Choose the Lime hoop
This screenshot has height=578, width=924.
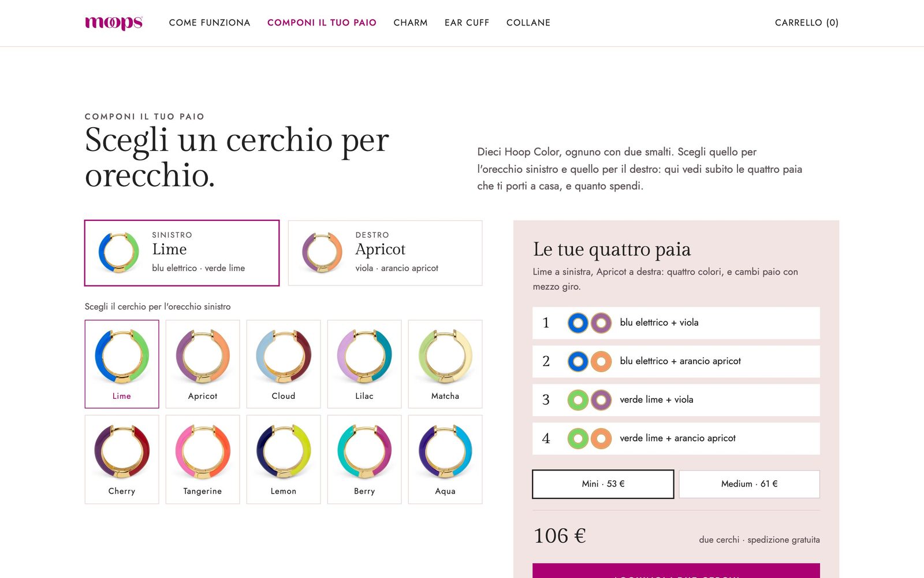[x=122, y=364]
